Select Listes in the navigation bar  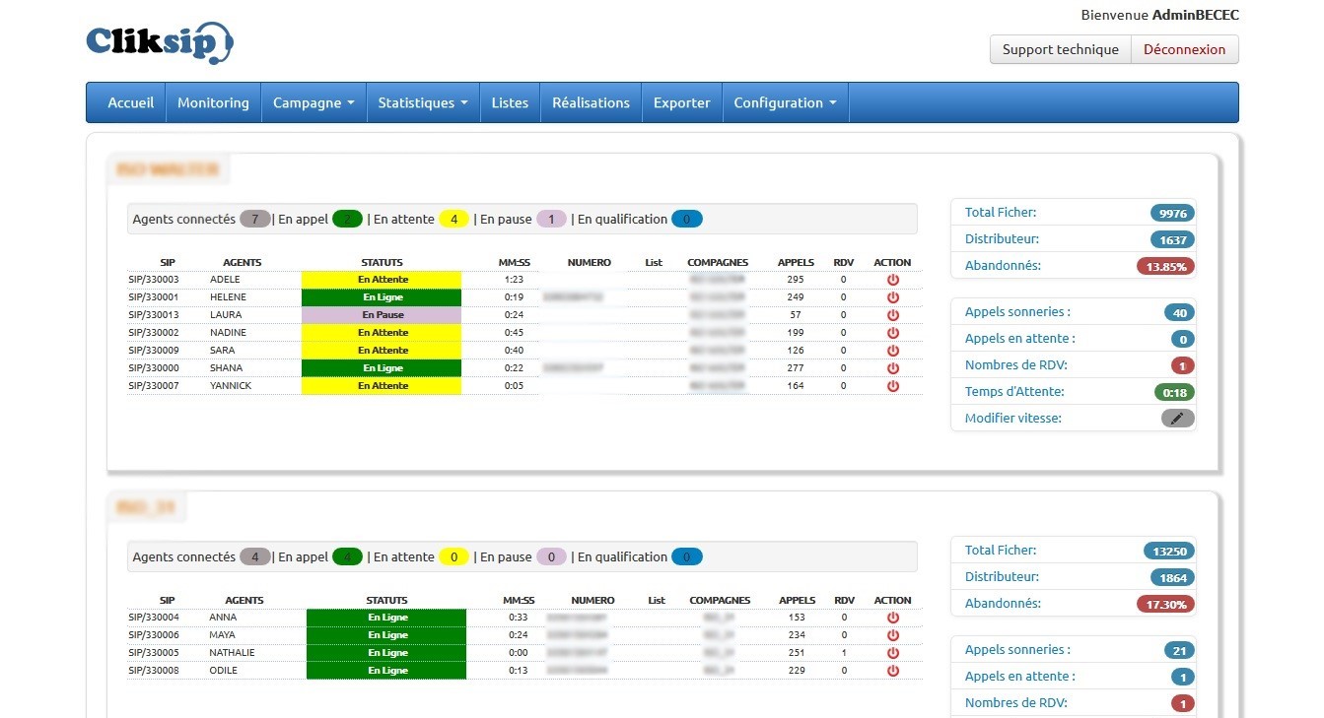[x=510, y=102]
